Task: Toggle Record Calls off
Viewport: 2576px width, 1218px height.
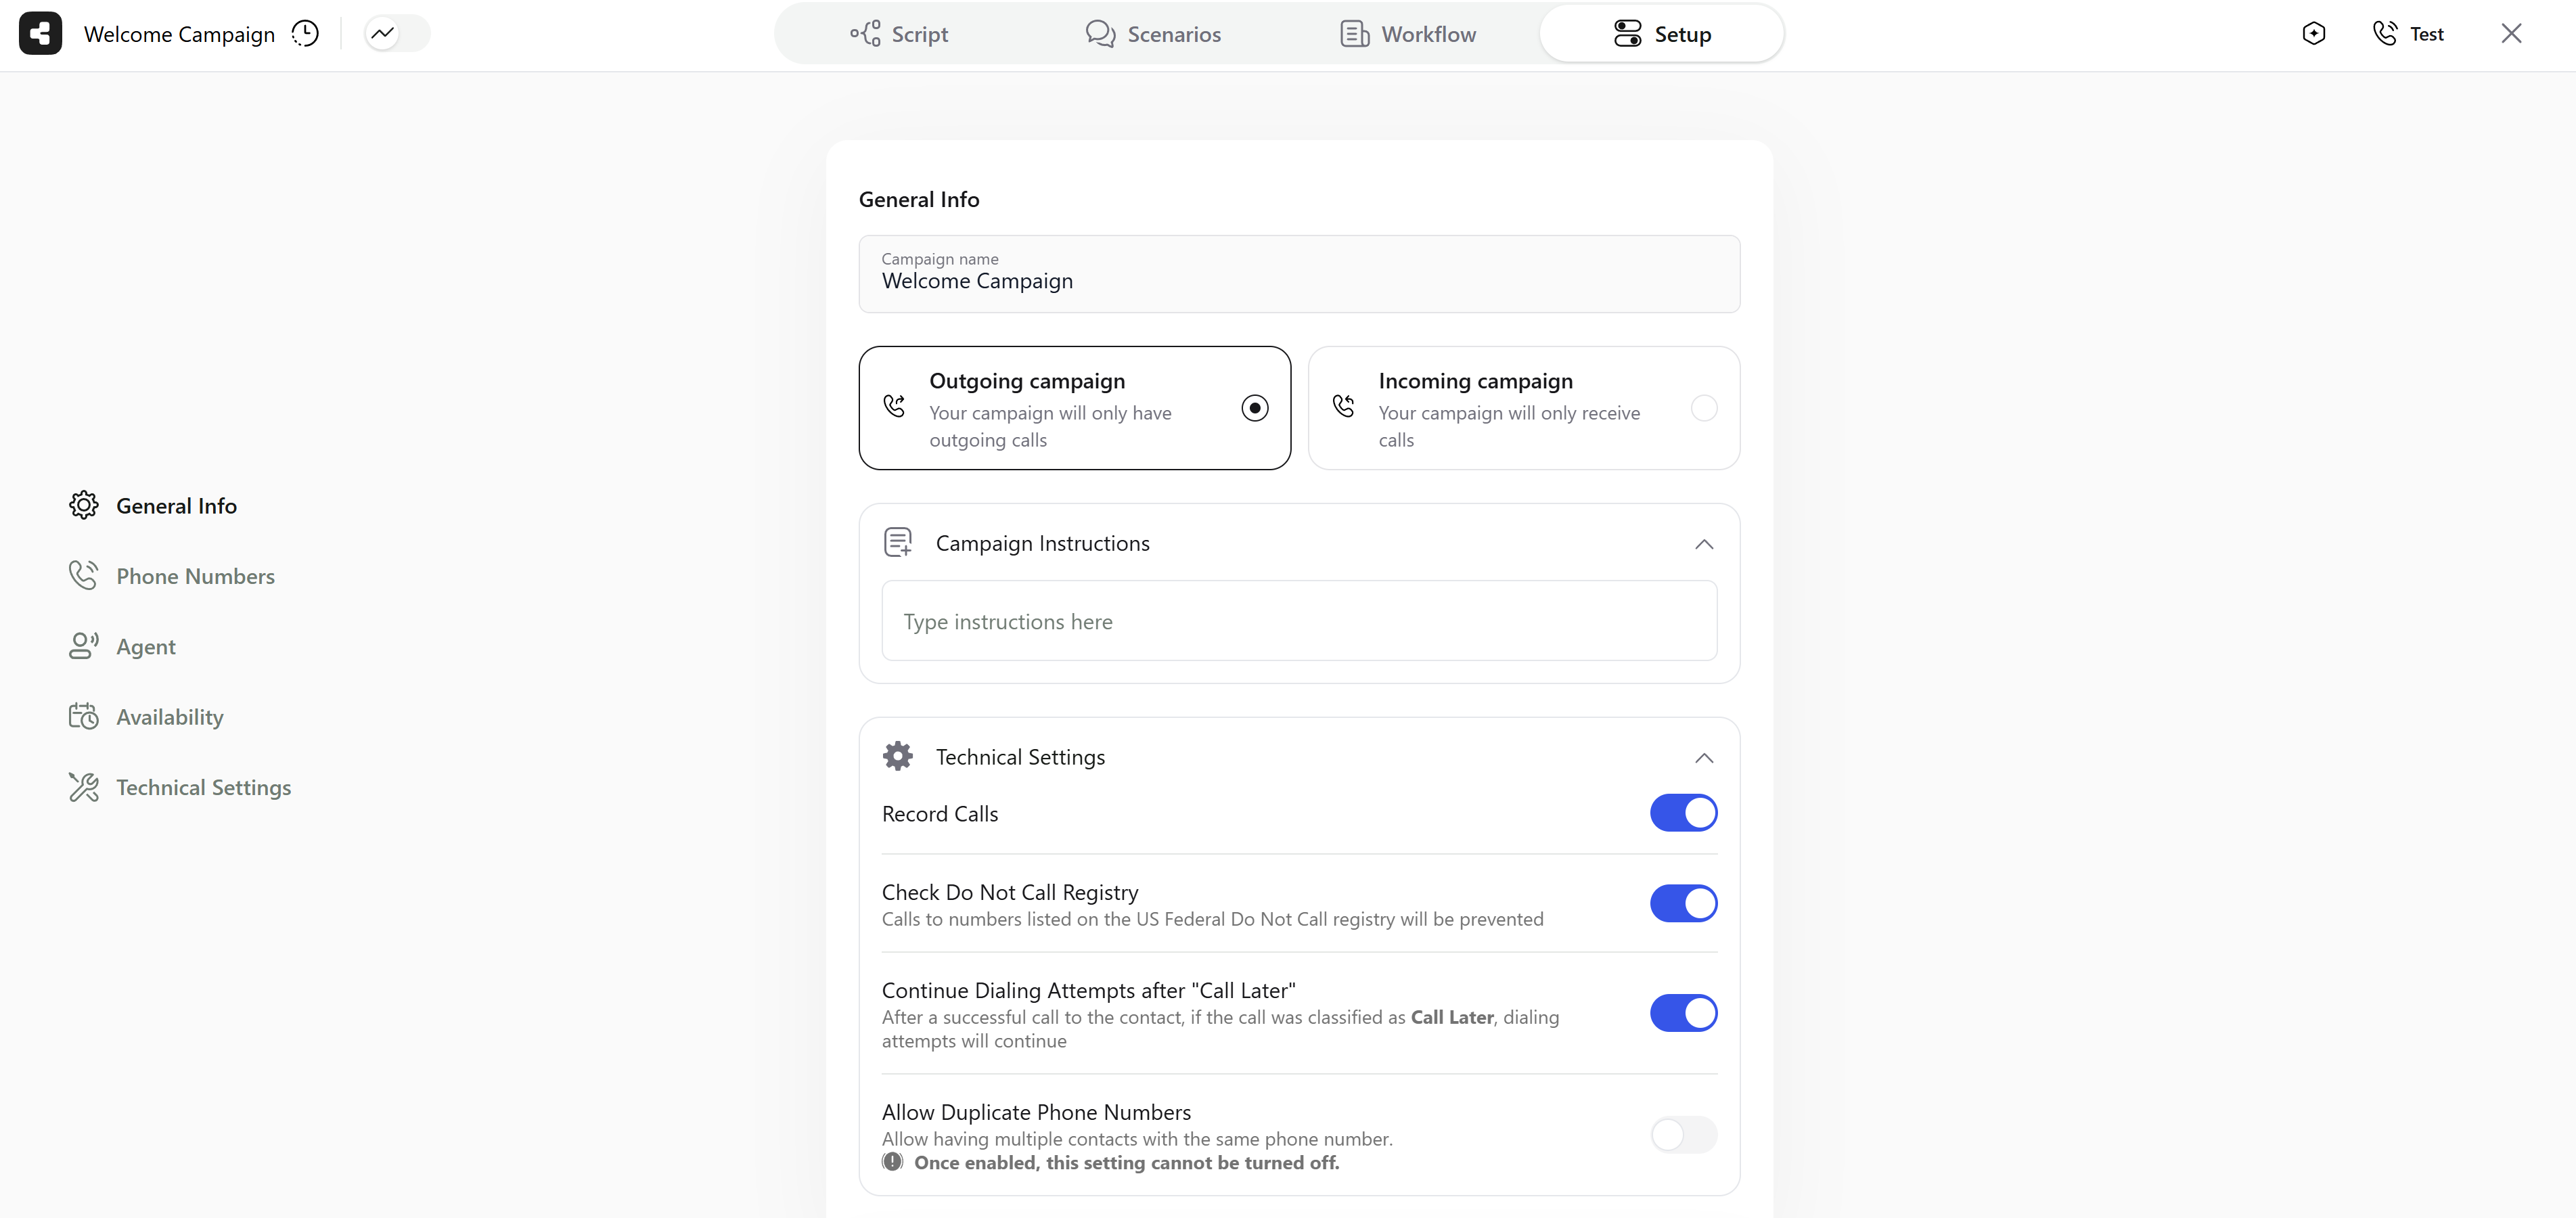Action: [1683, 813]
